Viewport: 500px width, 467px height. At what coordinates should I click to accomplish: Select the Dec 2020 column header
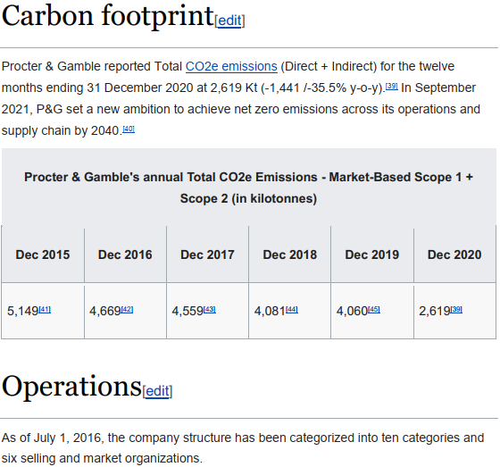click(x=454, y=254)
